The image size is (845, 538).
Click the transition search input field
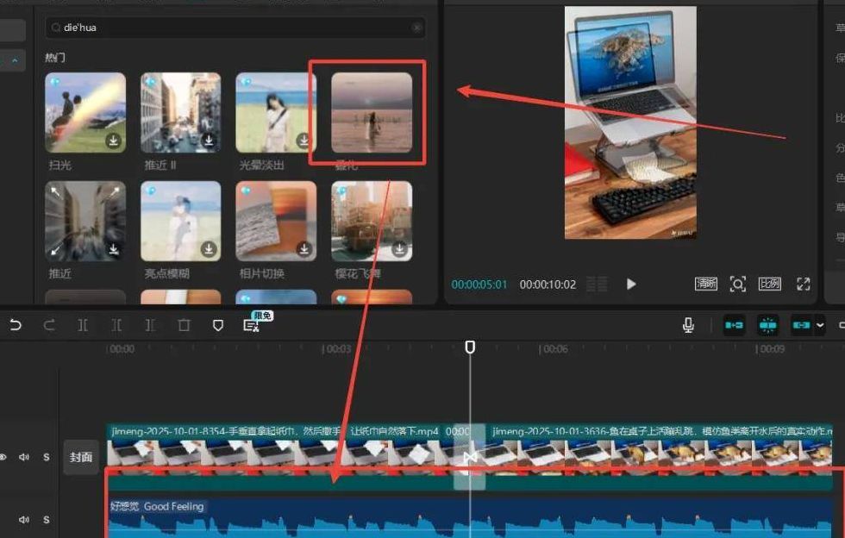pyautogui.click(x=233, y=28)
